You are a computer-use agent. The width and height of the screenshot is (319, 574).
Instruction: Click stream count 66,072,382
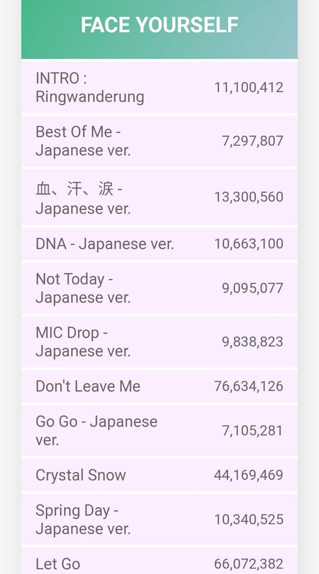(x=248, y=564)
